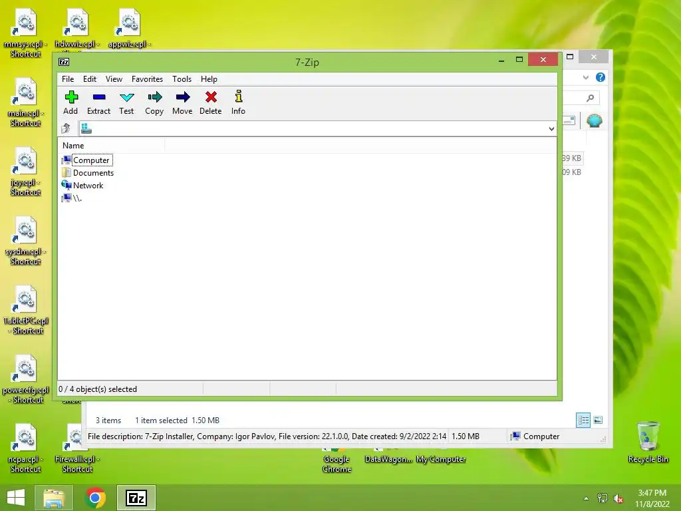Select the hdwwiz.cpl shortcut on desktop
Screen dimensions: 681x511
tap(77, 29)
